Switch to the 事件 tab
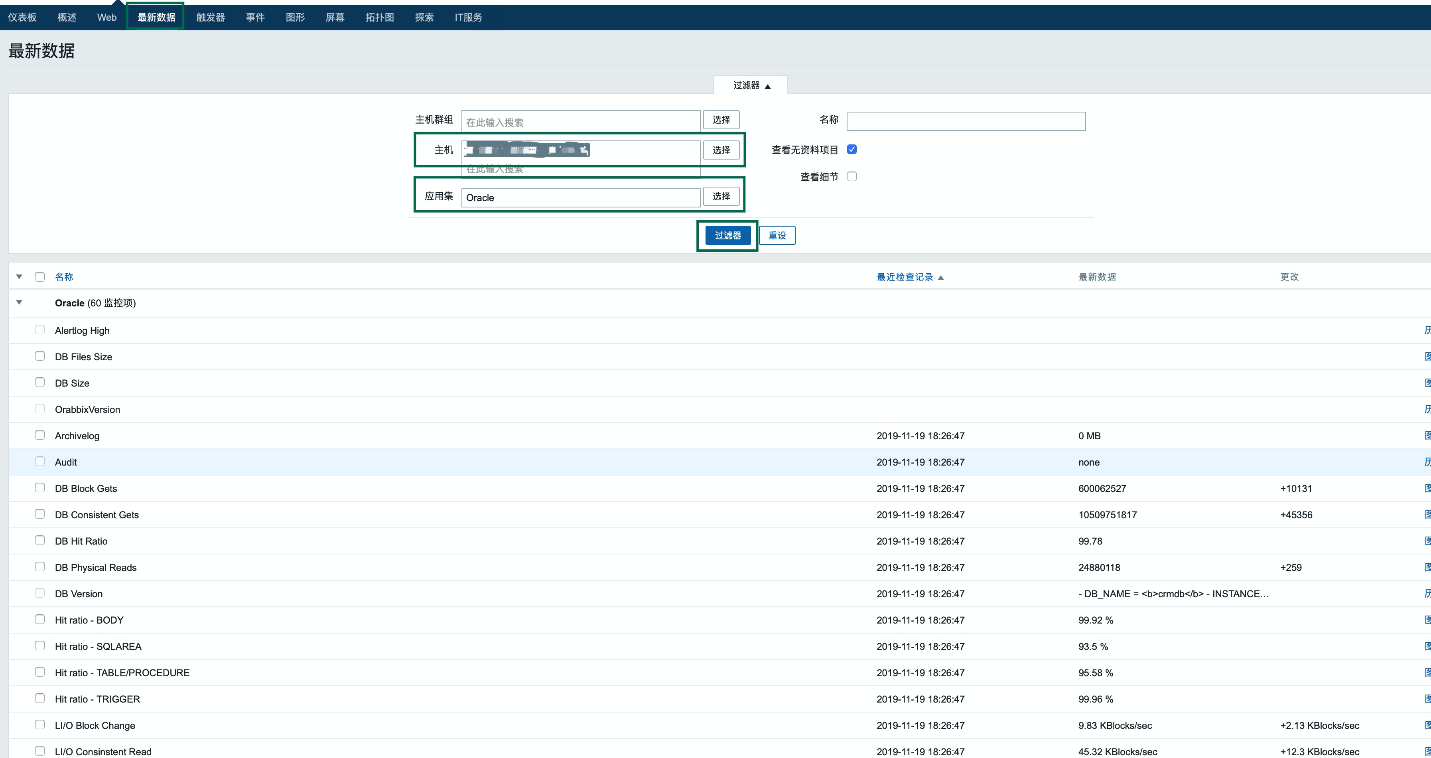 (x=255, y=17)
